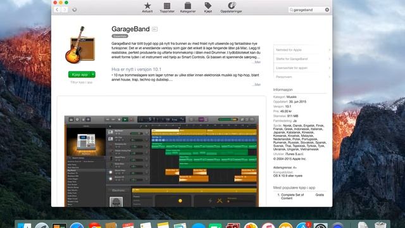Open the Aktuelt star tab
The width and height of the screenshot is (405, 228).
click(x=147, y=8)
